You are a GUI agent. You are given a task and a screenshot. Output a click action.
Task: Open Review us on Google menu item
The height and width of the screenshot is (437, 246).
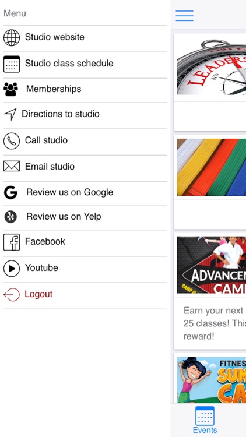pos(70,192)
